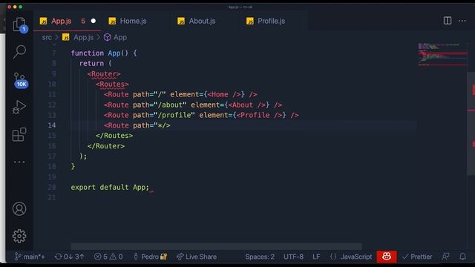The image size is (475, 267).
Task: Click the Pedro status bar item
Action: 150,257
